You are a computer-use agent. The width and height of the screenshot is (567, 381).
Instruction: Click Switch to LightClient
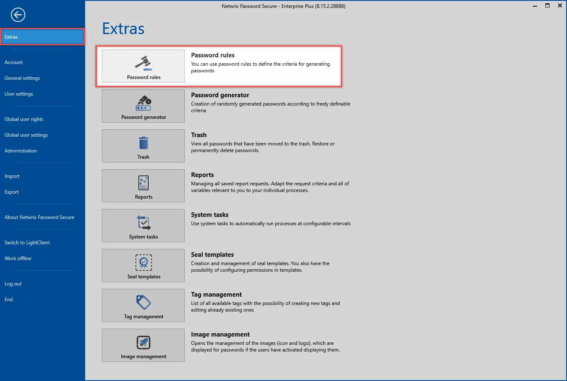point(27,243)
